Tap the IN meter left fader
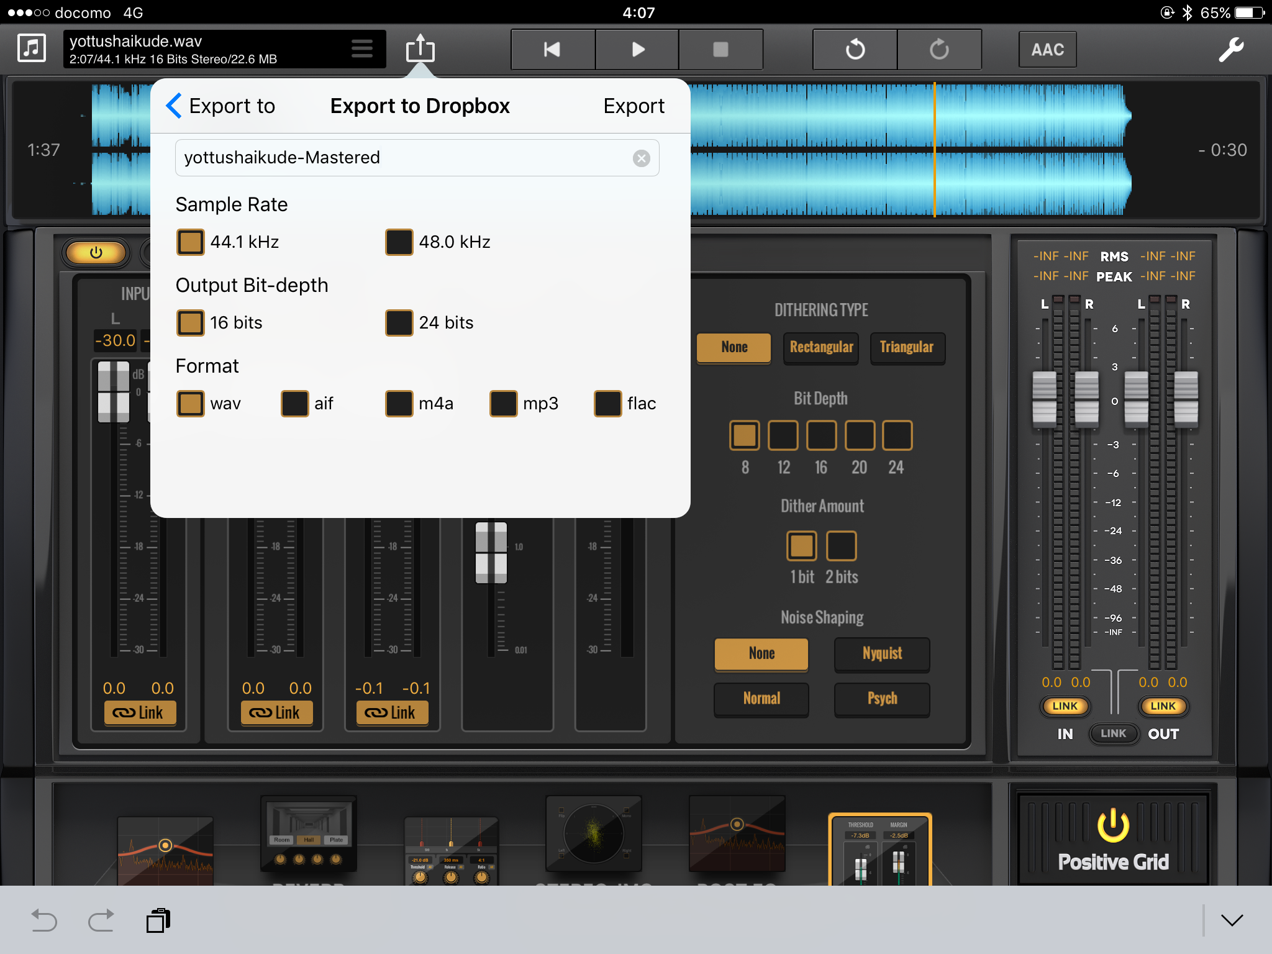Image resolution: width=1272 pixels, height=954 pixels. [x=1044, y=400]
